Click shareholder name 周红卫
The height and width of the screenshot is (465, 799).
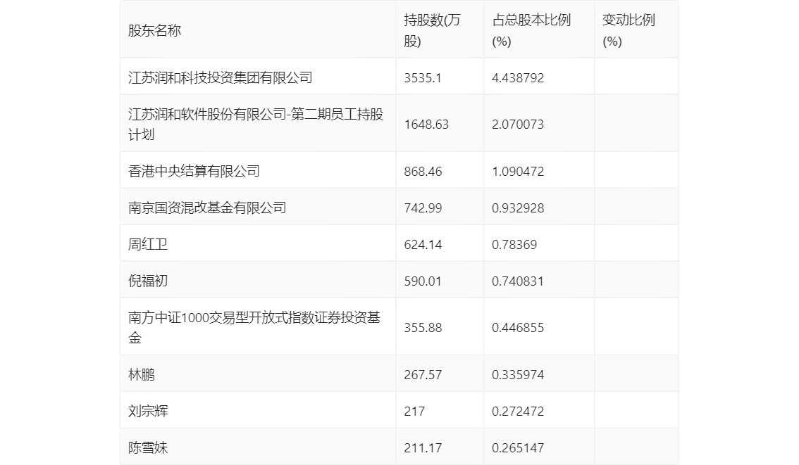[x=148, y=245]
